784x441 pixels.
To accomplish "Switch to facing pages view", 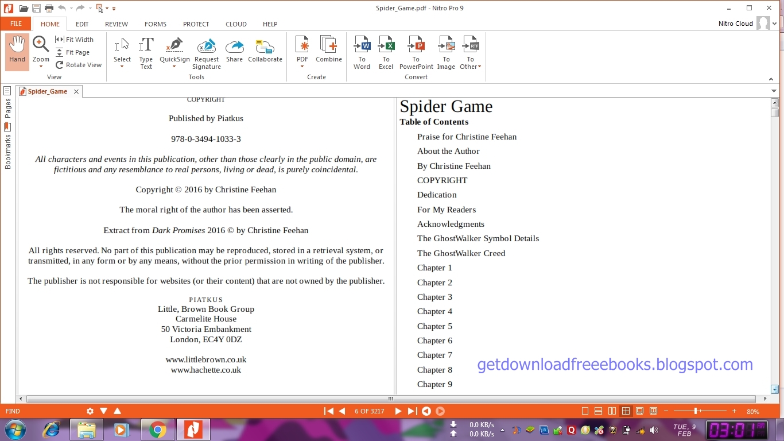I will click(x=612, y=411).
